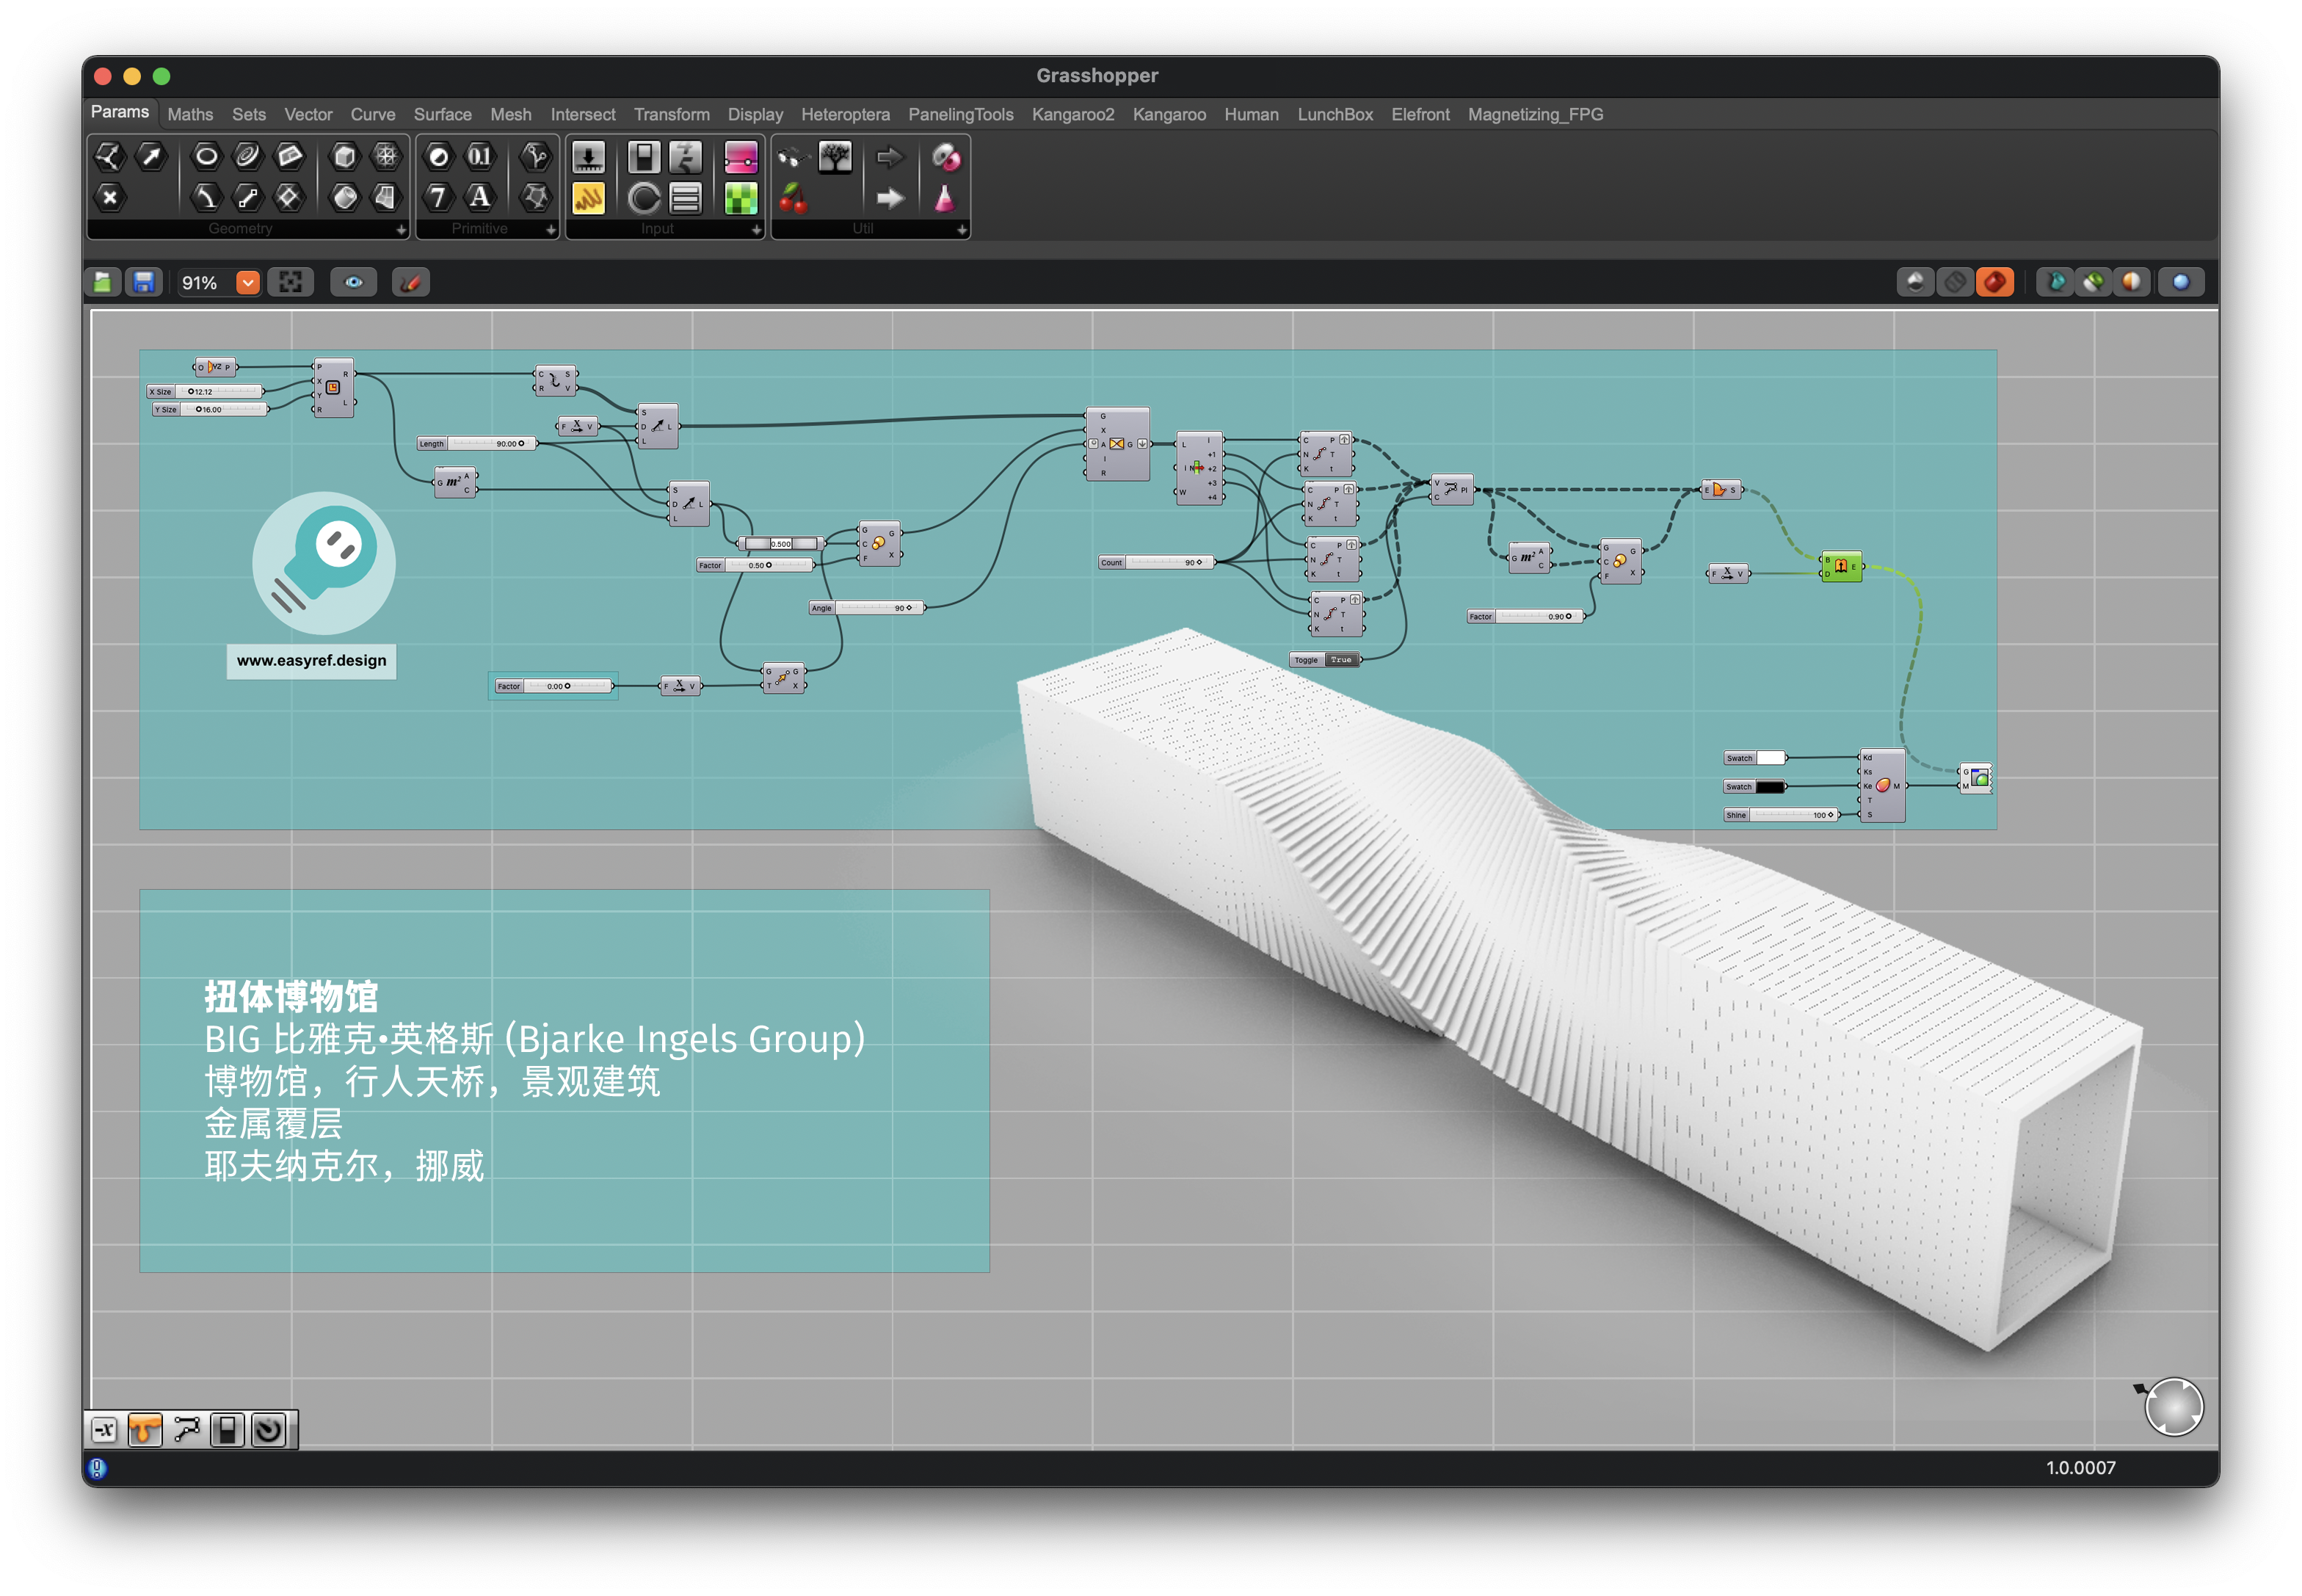Viewport: 2302px width, 1596px height.
Task: Select the Box geometry parameter icon
Action: [344, 156]
